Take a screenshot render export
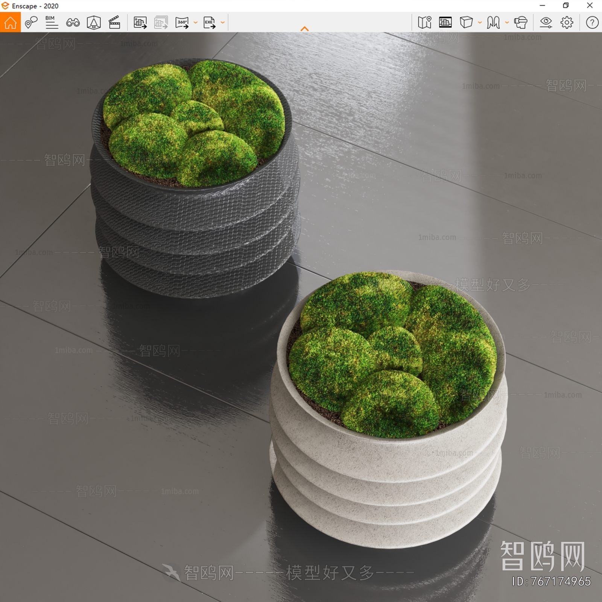Image resolution: width=602 pixels, height=602 pixels. (x=140, y=23)
